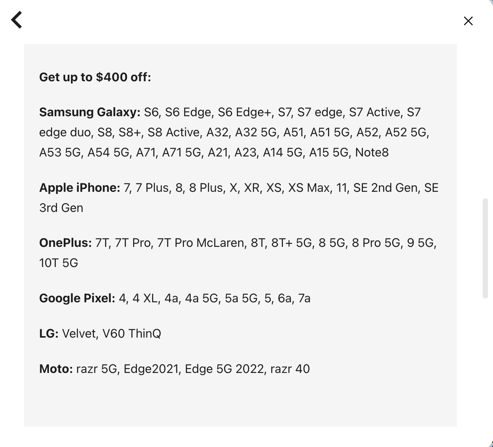
Task: Click 'Velvet' in the LG list
Action: [x=80, y=333]
